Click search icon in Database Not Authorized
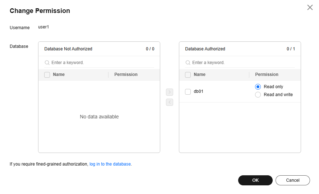The height and width of the screenshot is (194, 319). tap(47, 63)
